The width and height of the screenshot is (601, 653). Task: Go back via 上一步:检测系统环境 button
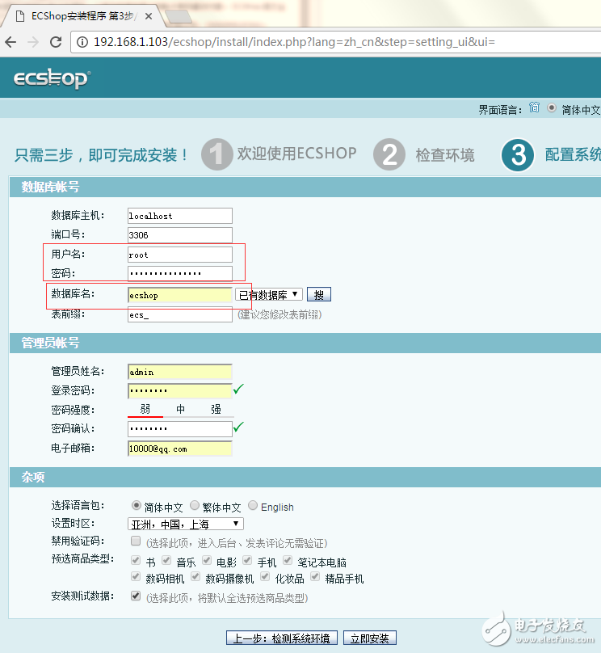(282, 638)
